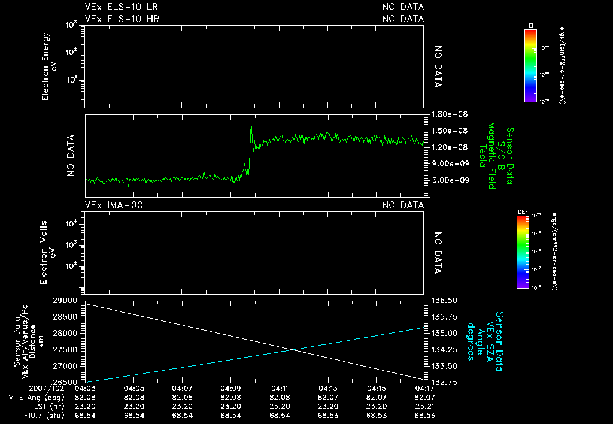Click the units label beside DEF color bar
The image size is (613, 424).
(554, 252)
